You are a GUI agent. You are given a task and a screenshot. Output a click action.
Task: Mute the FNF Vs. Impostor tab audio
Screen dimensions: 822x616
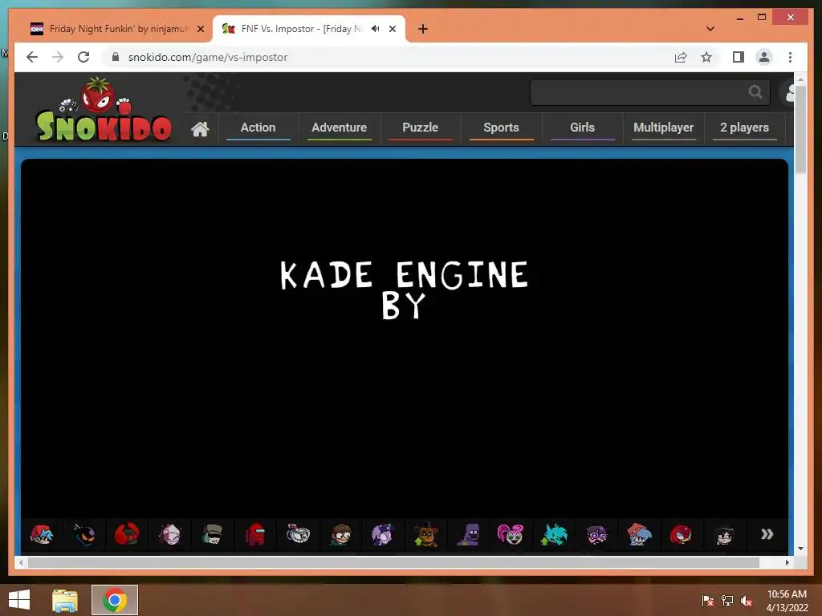click(x=376, y=29)
